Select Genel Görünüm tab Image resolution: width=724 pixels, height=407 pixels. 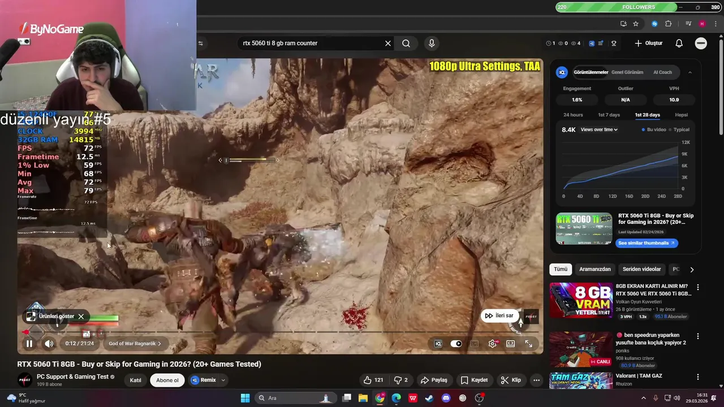click(627, 72)
